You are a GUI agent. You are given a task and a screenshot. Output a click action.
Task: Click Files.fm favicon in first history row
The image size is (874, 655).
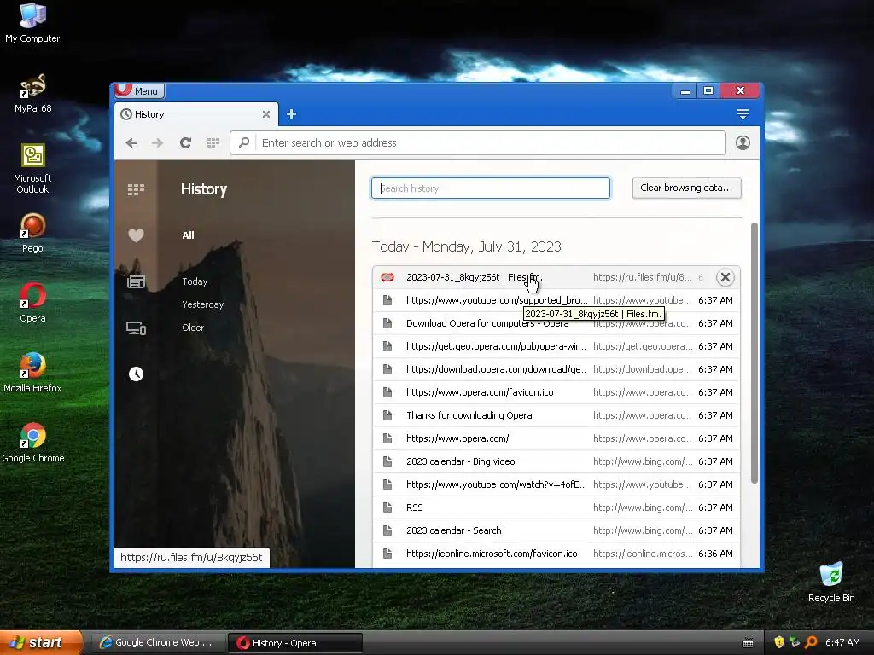click(387, 277)
